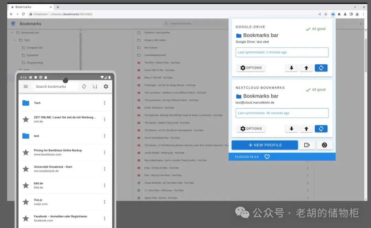Open three-dot menu for Universität Osnabrück bookmark
This screenshot has height=228, width=371.
[x=104, y=169]
